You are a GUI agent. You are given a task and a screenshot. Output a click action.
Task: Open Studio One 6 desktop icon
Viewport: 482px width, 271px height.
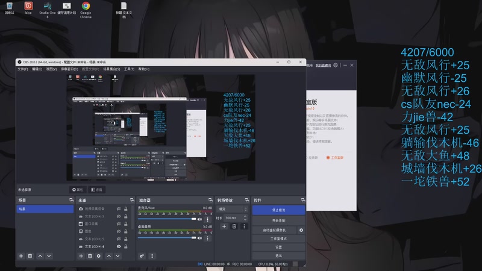(48, 10)
